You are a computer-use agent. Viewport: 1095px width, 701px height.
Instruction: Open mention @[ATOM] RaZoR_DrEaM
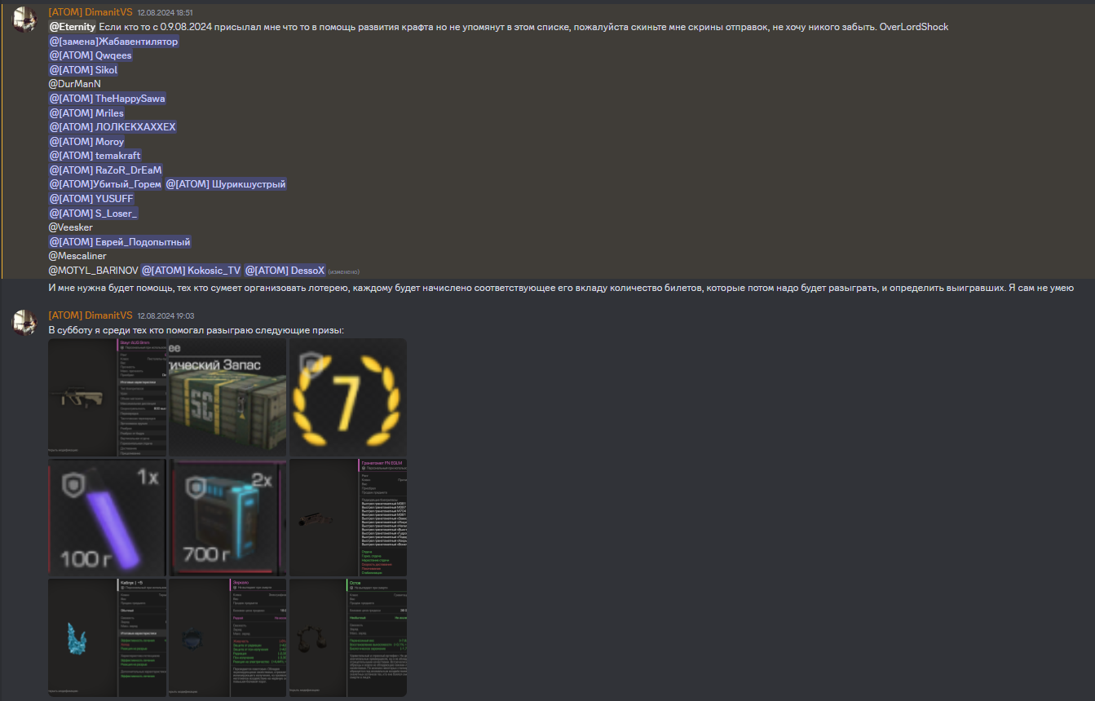pyautogui.click(x=105, y=170)
